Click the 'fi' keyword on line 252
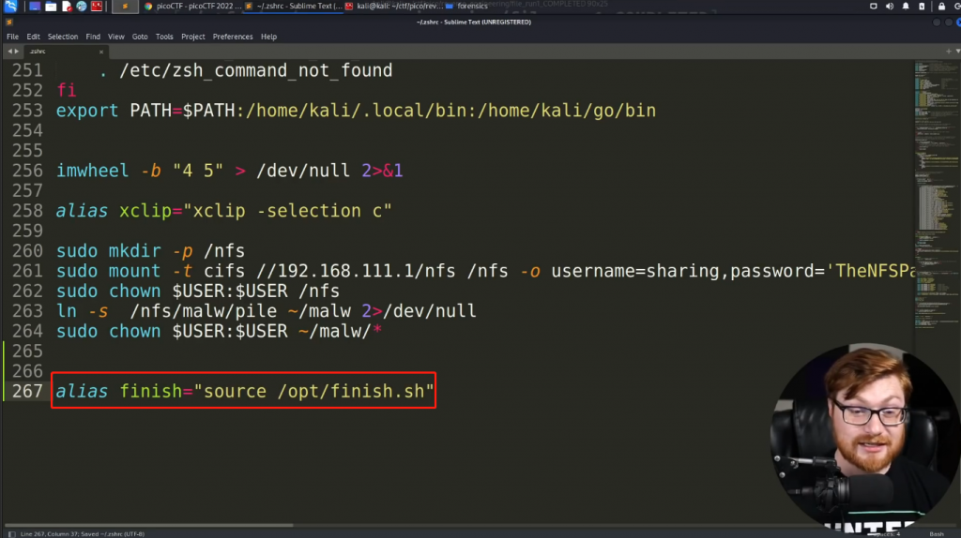 pyautogui.click(x=67, y=91)
